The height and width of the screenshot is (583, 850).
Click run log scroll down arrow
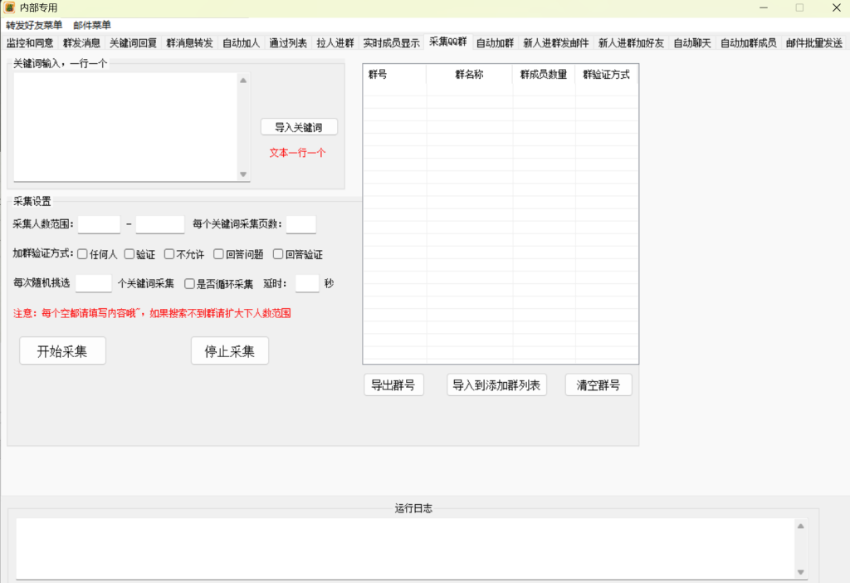(x=801, y=572)
